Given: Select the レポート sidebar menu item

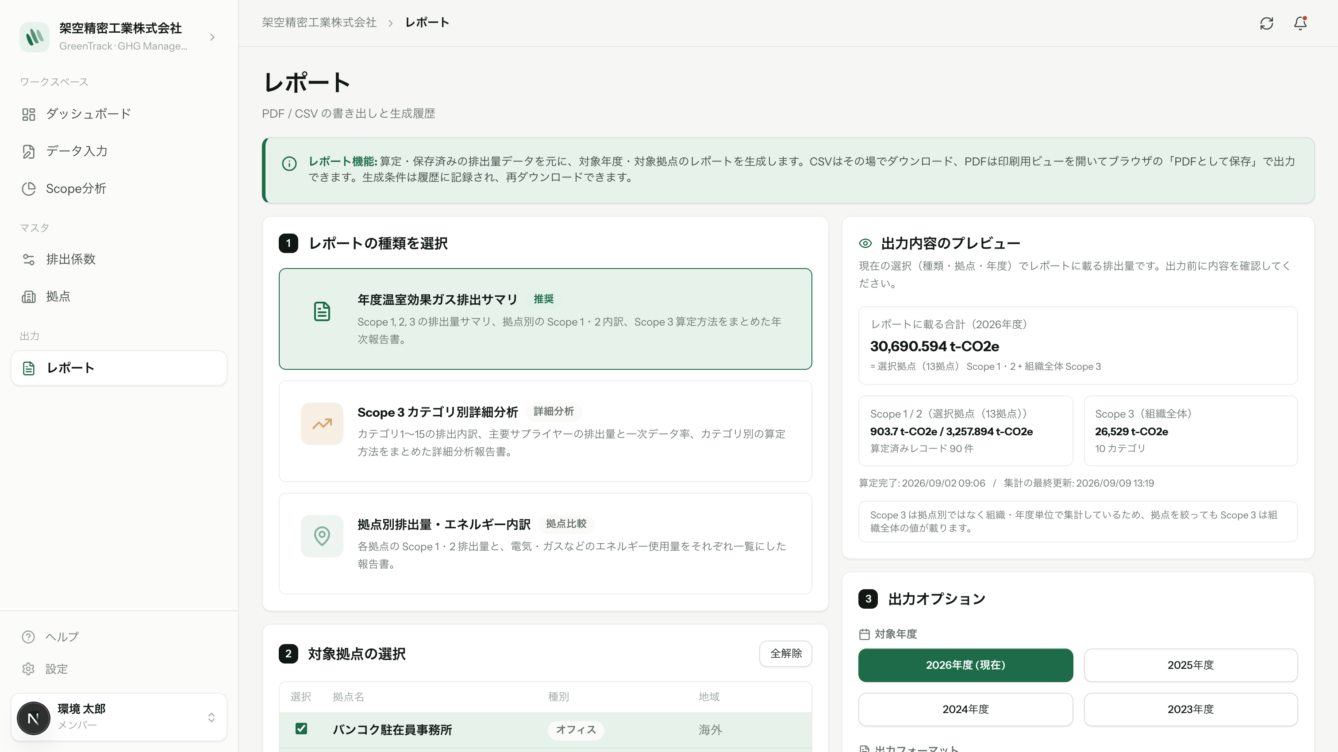Looking at the screenshot, I should point(119,368).
